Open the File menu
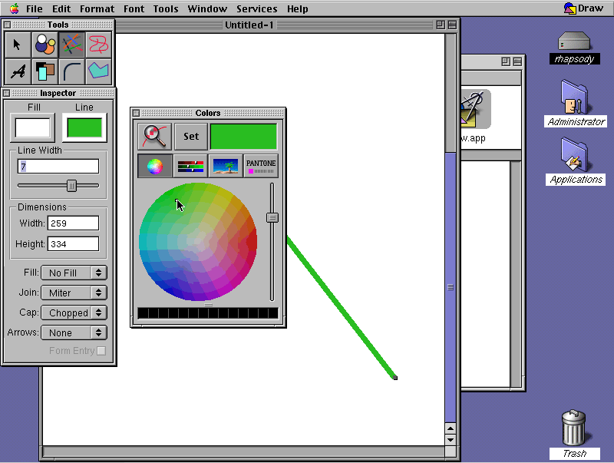The height and width of the screenshot is (463, 614). click(x=34, y=8)
